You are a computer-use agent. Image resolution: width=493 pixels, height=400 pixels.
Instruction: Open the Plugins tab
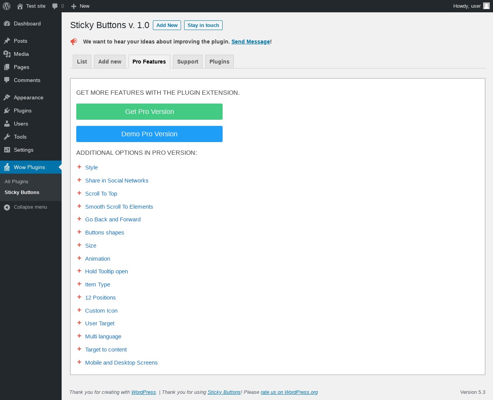point(220,62)
